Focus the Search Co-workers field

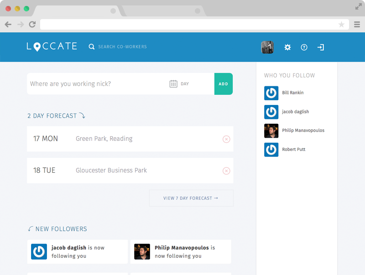(122, 47)
